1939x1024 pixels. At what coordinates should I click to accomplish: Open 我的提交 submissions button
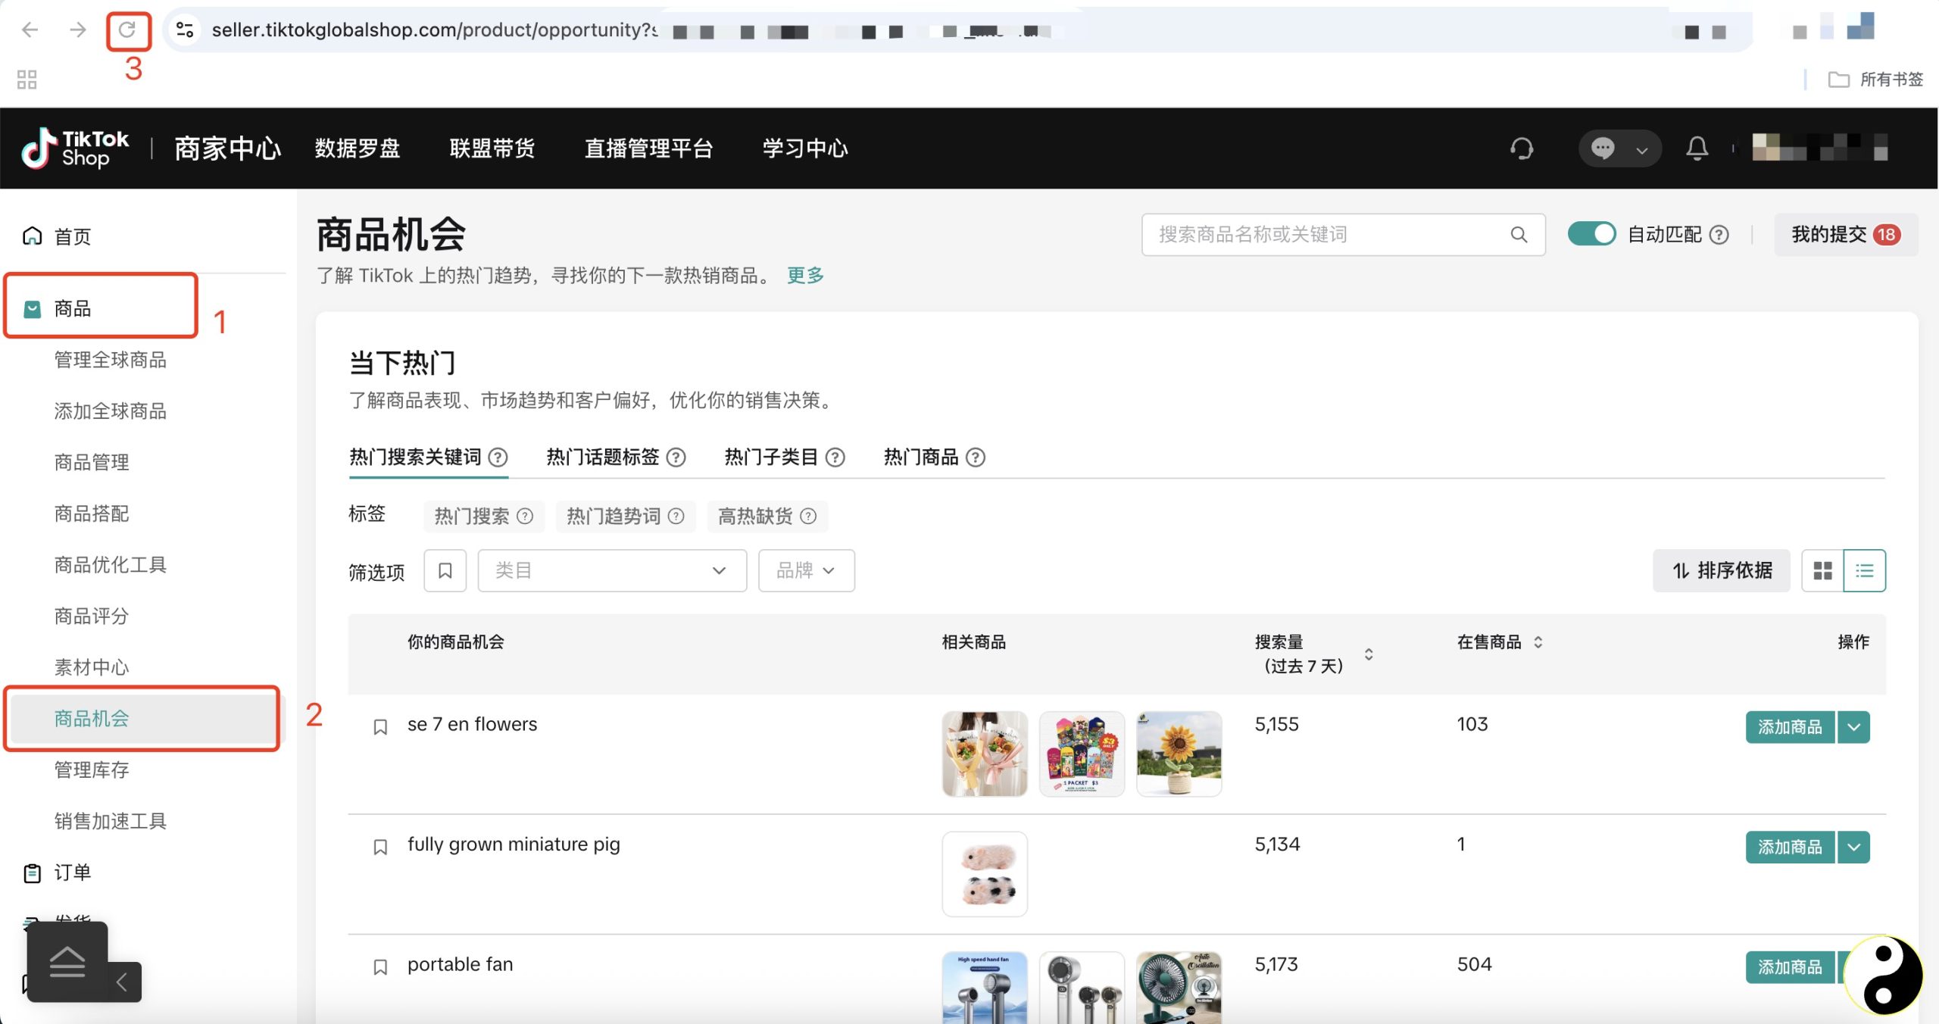[1845, 235]
